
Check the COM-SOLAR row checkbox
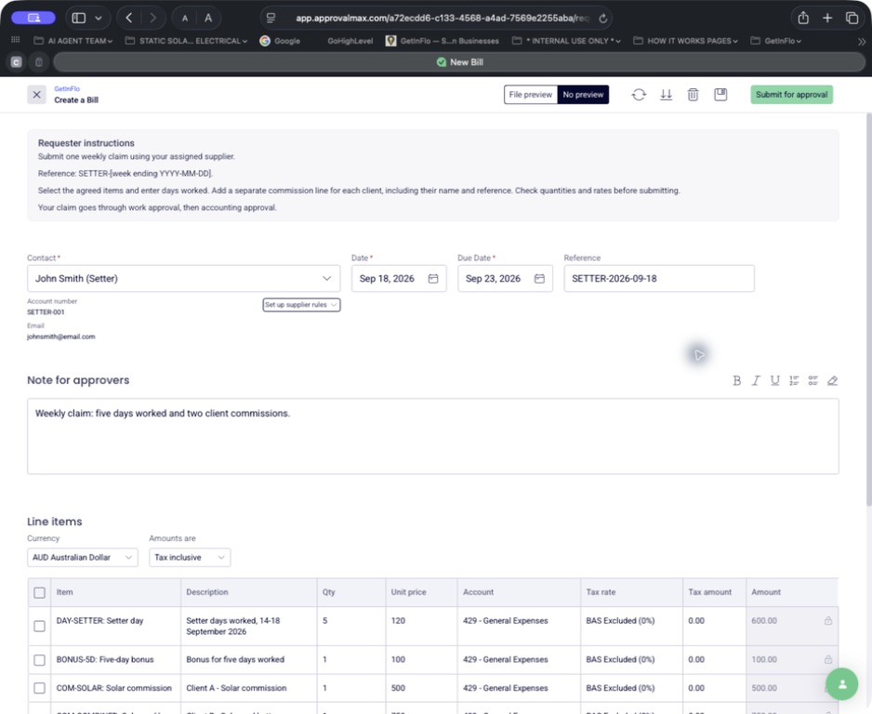coord(39,688)
